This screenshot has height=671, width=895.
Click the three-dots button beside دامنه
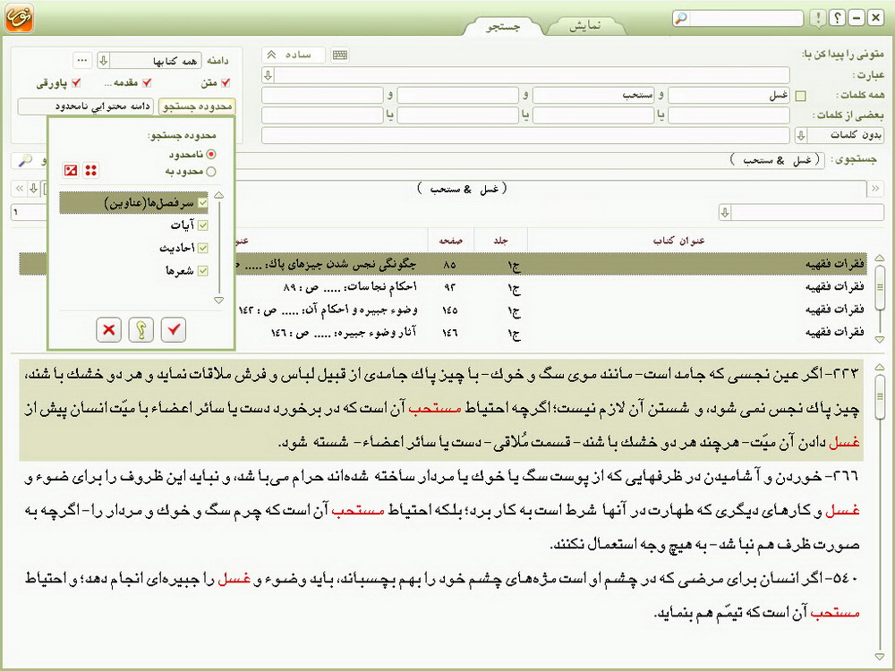tap(82, 60)
